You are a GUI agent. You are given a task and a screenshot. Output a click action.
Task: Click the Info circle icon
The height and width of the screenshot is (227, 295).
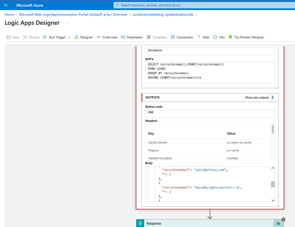click(x=215, y=37)
